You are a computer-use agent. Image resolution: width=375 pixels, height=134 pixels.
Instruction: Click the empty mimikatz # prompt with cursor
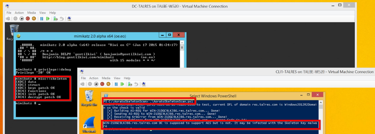pos(28,103)
